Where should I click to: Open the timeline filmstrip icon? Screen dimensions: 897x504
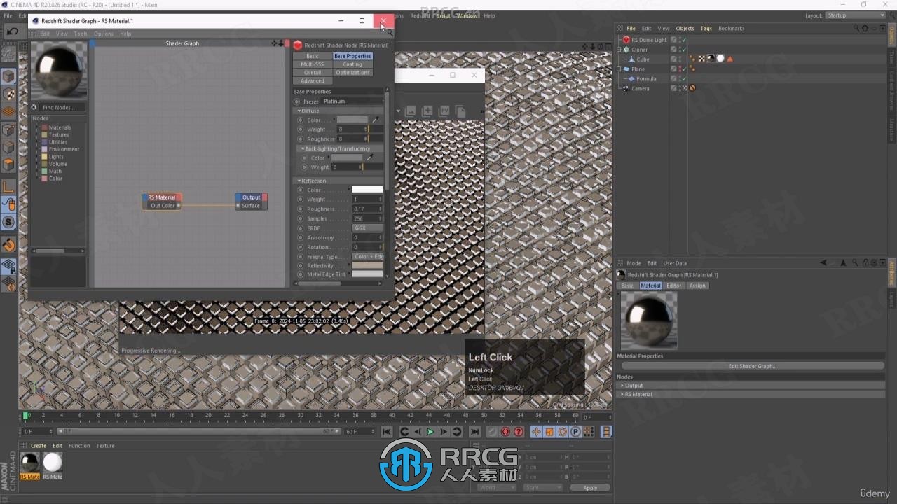coord(606,432)
